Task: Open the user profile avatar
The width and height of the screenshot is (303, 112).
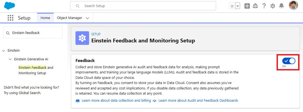Action: point(293,5)
